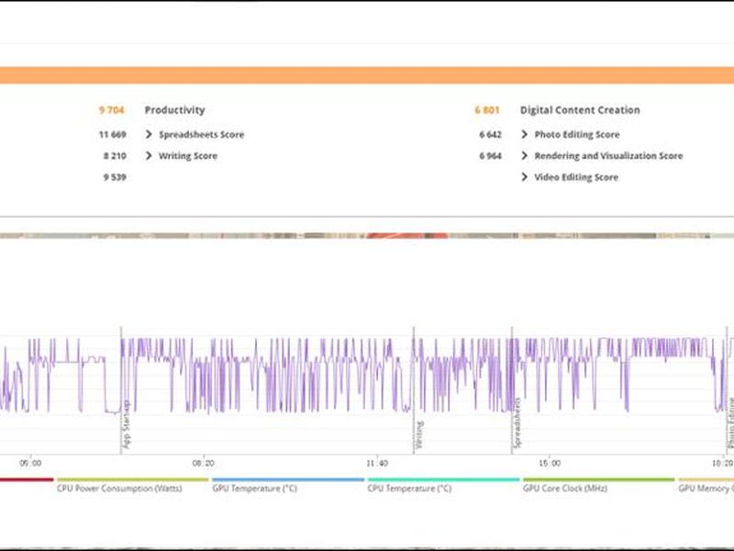Click the 08:20 time axis label
The width and height of the screenshot is (734, 551).
(x=203, y=463)
